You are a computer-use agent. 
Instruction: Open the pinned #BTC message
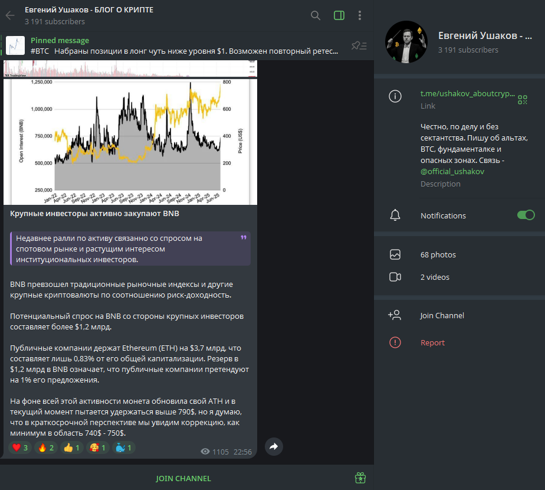point(177,47)
